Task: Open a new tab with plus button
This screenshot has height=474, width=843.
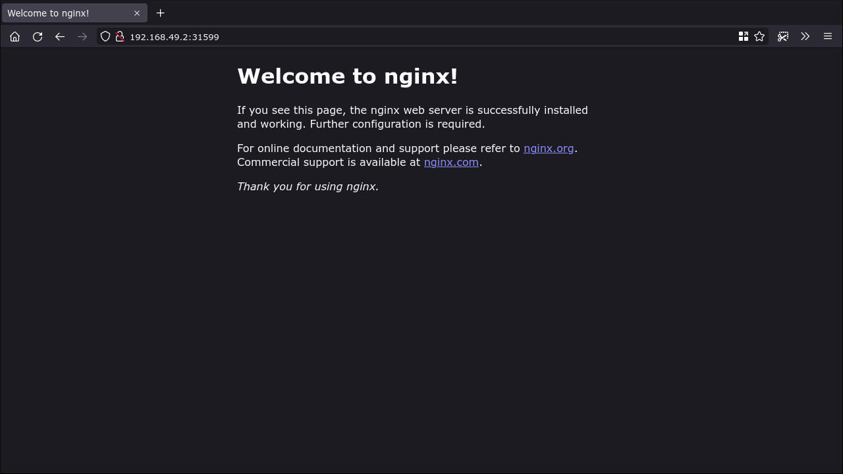Action: pyautogui.click(x=160, y=13)
